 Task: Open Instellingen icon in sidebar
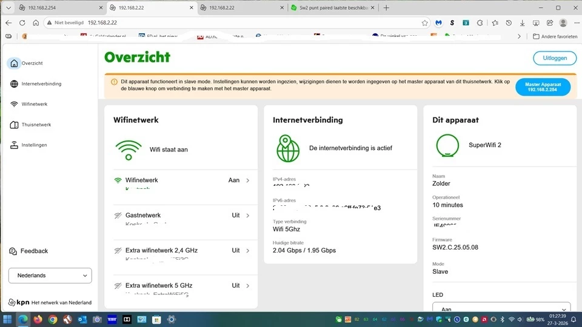coord(14,145)
